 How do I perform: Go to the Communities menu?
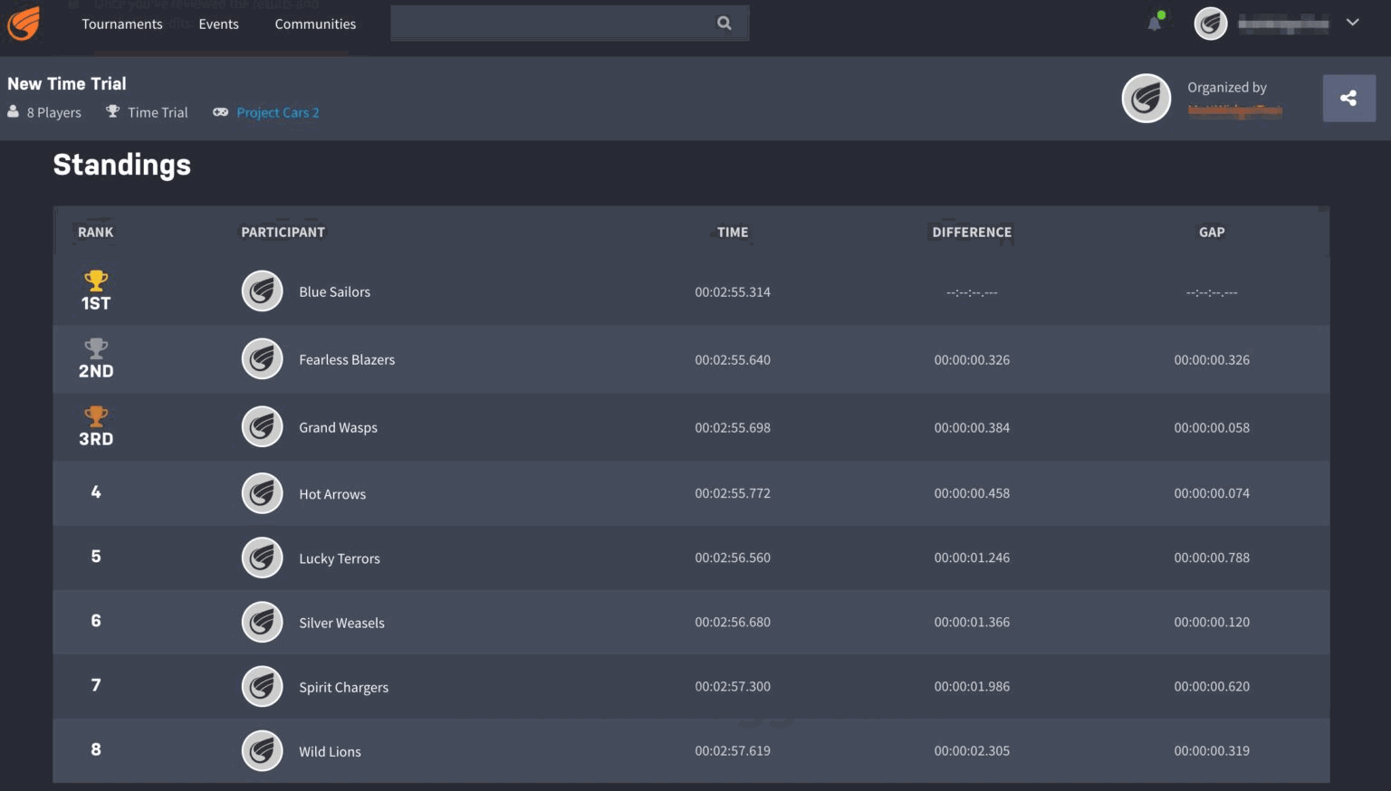click(x=315, y=24)
